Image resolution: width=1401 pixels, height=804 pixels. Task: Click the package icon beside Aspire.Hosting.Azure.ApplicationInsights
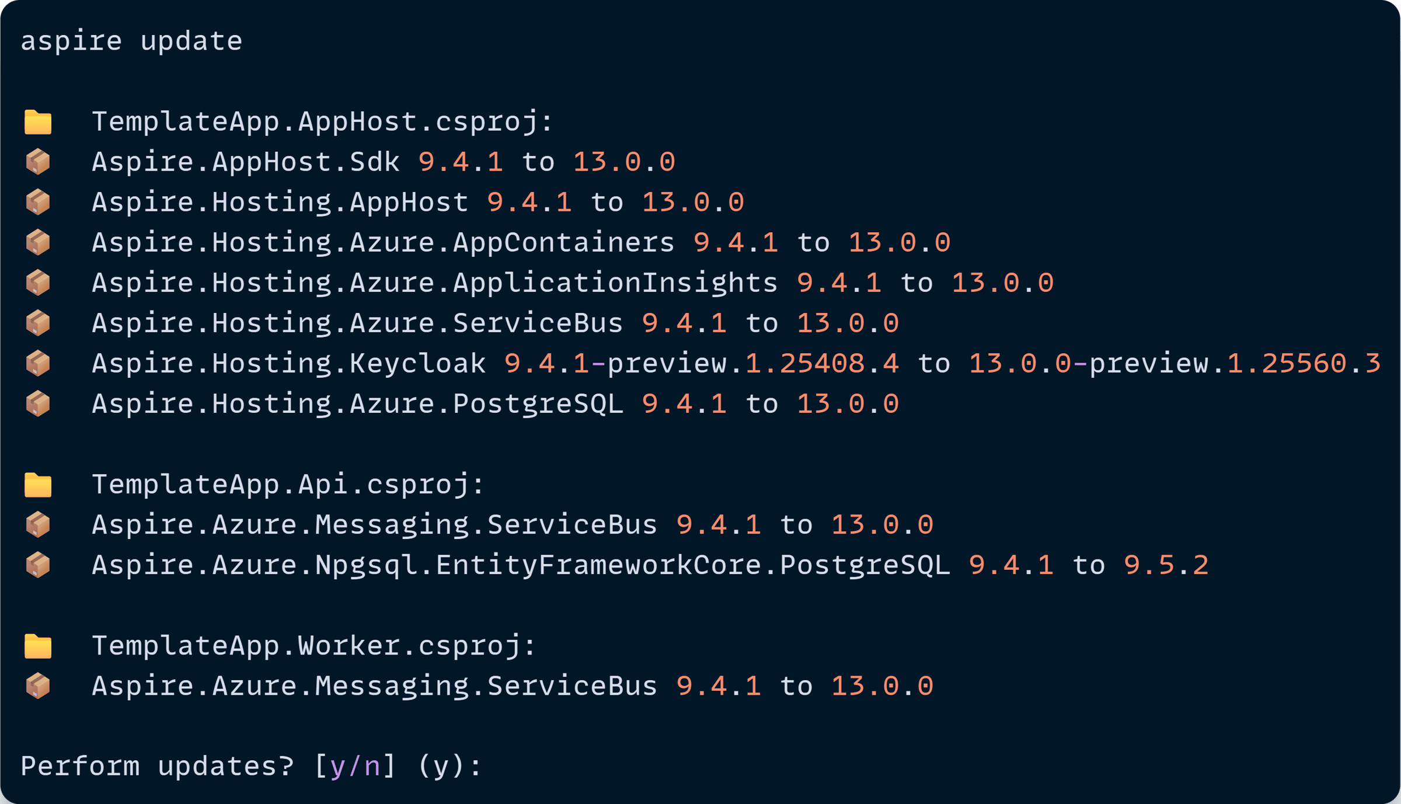pyautogui.click(x=38, y=283)
